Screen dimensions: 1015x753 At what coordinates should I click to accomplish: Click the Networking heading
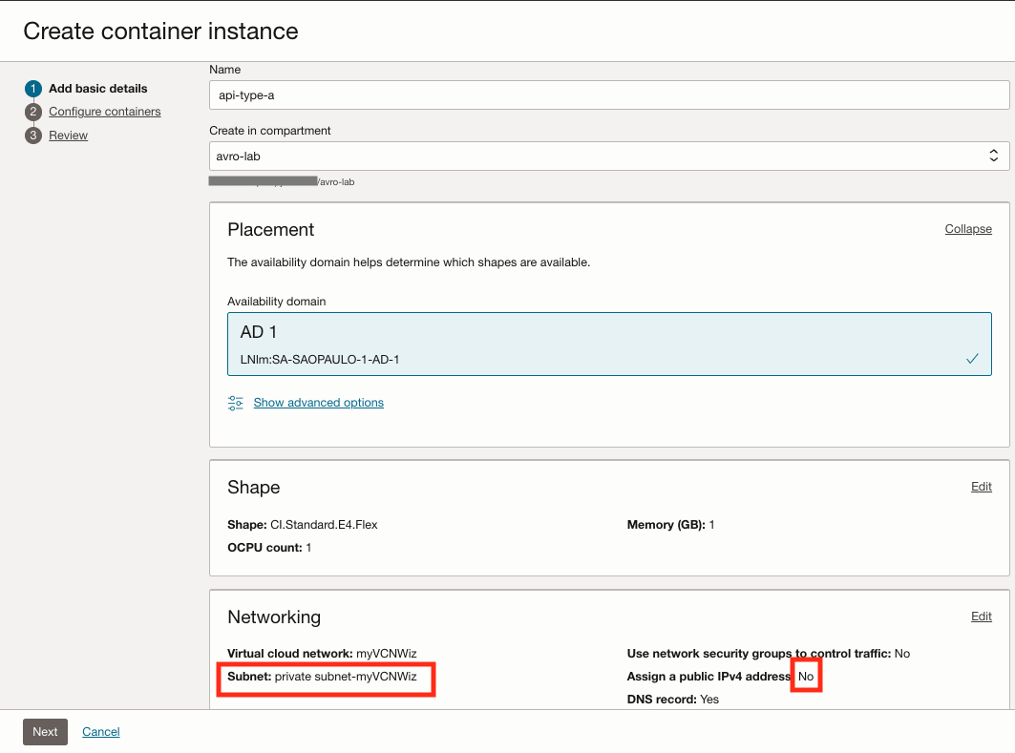(x=274, y=617)
